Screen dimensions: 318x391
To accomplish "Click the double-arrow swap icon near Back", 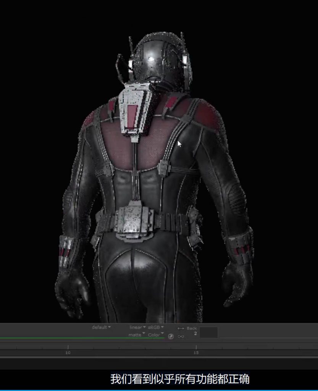I will [181, 328].
